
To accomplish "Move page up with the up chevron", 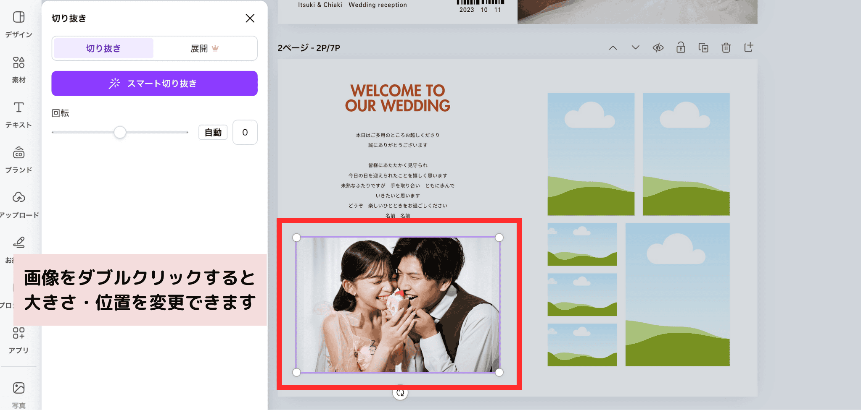I will [613, 48].
